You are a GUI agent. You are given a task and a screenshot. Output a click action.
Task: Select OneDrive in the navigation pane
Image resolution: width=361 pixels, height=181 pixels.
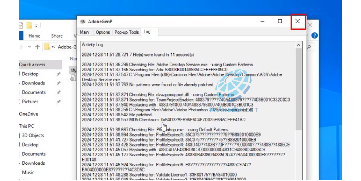coord(28,114)
